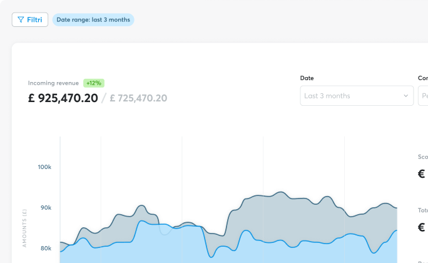Click the +12% green badge

pos(94,83)
